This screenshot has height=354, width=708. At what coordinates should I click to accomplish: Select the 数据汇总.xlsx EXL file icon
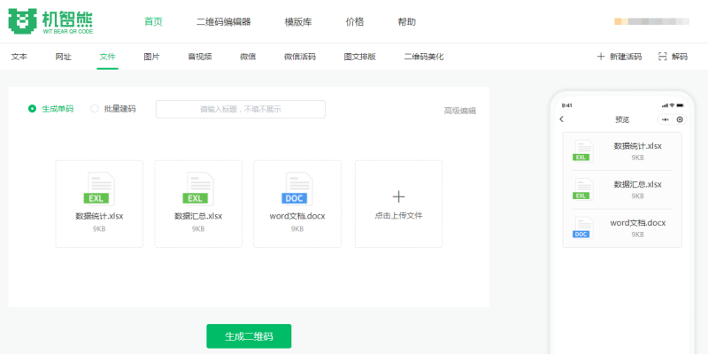(x=198, y=189)
